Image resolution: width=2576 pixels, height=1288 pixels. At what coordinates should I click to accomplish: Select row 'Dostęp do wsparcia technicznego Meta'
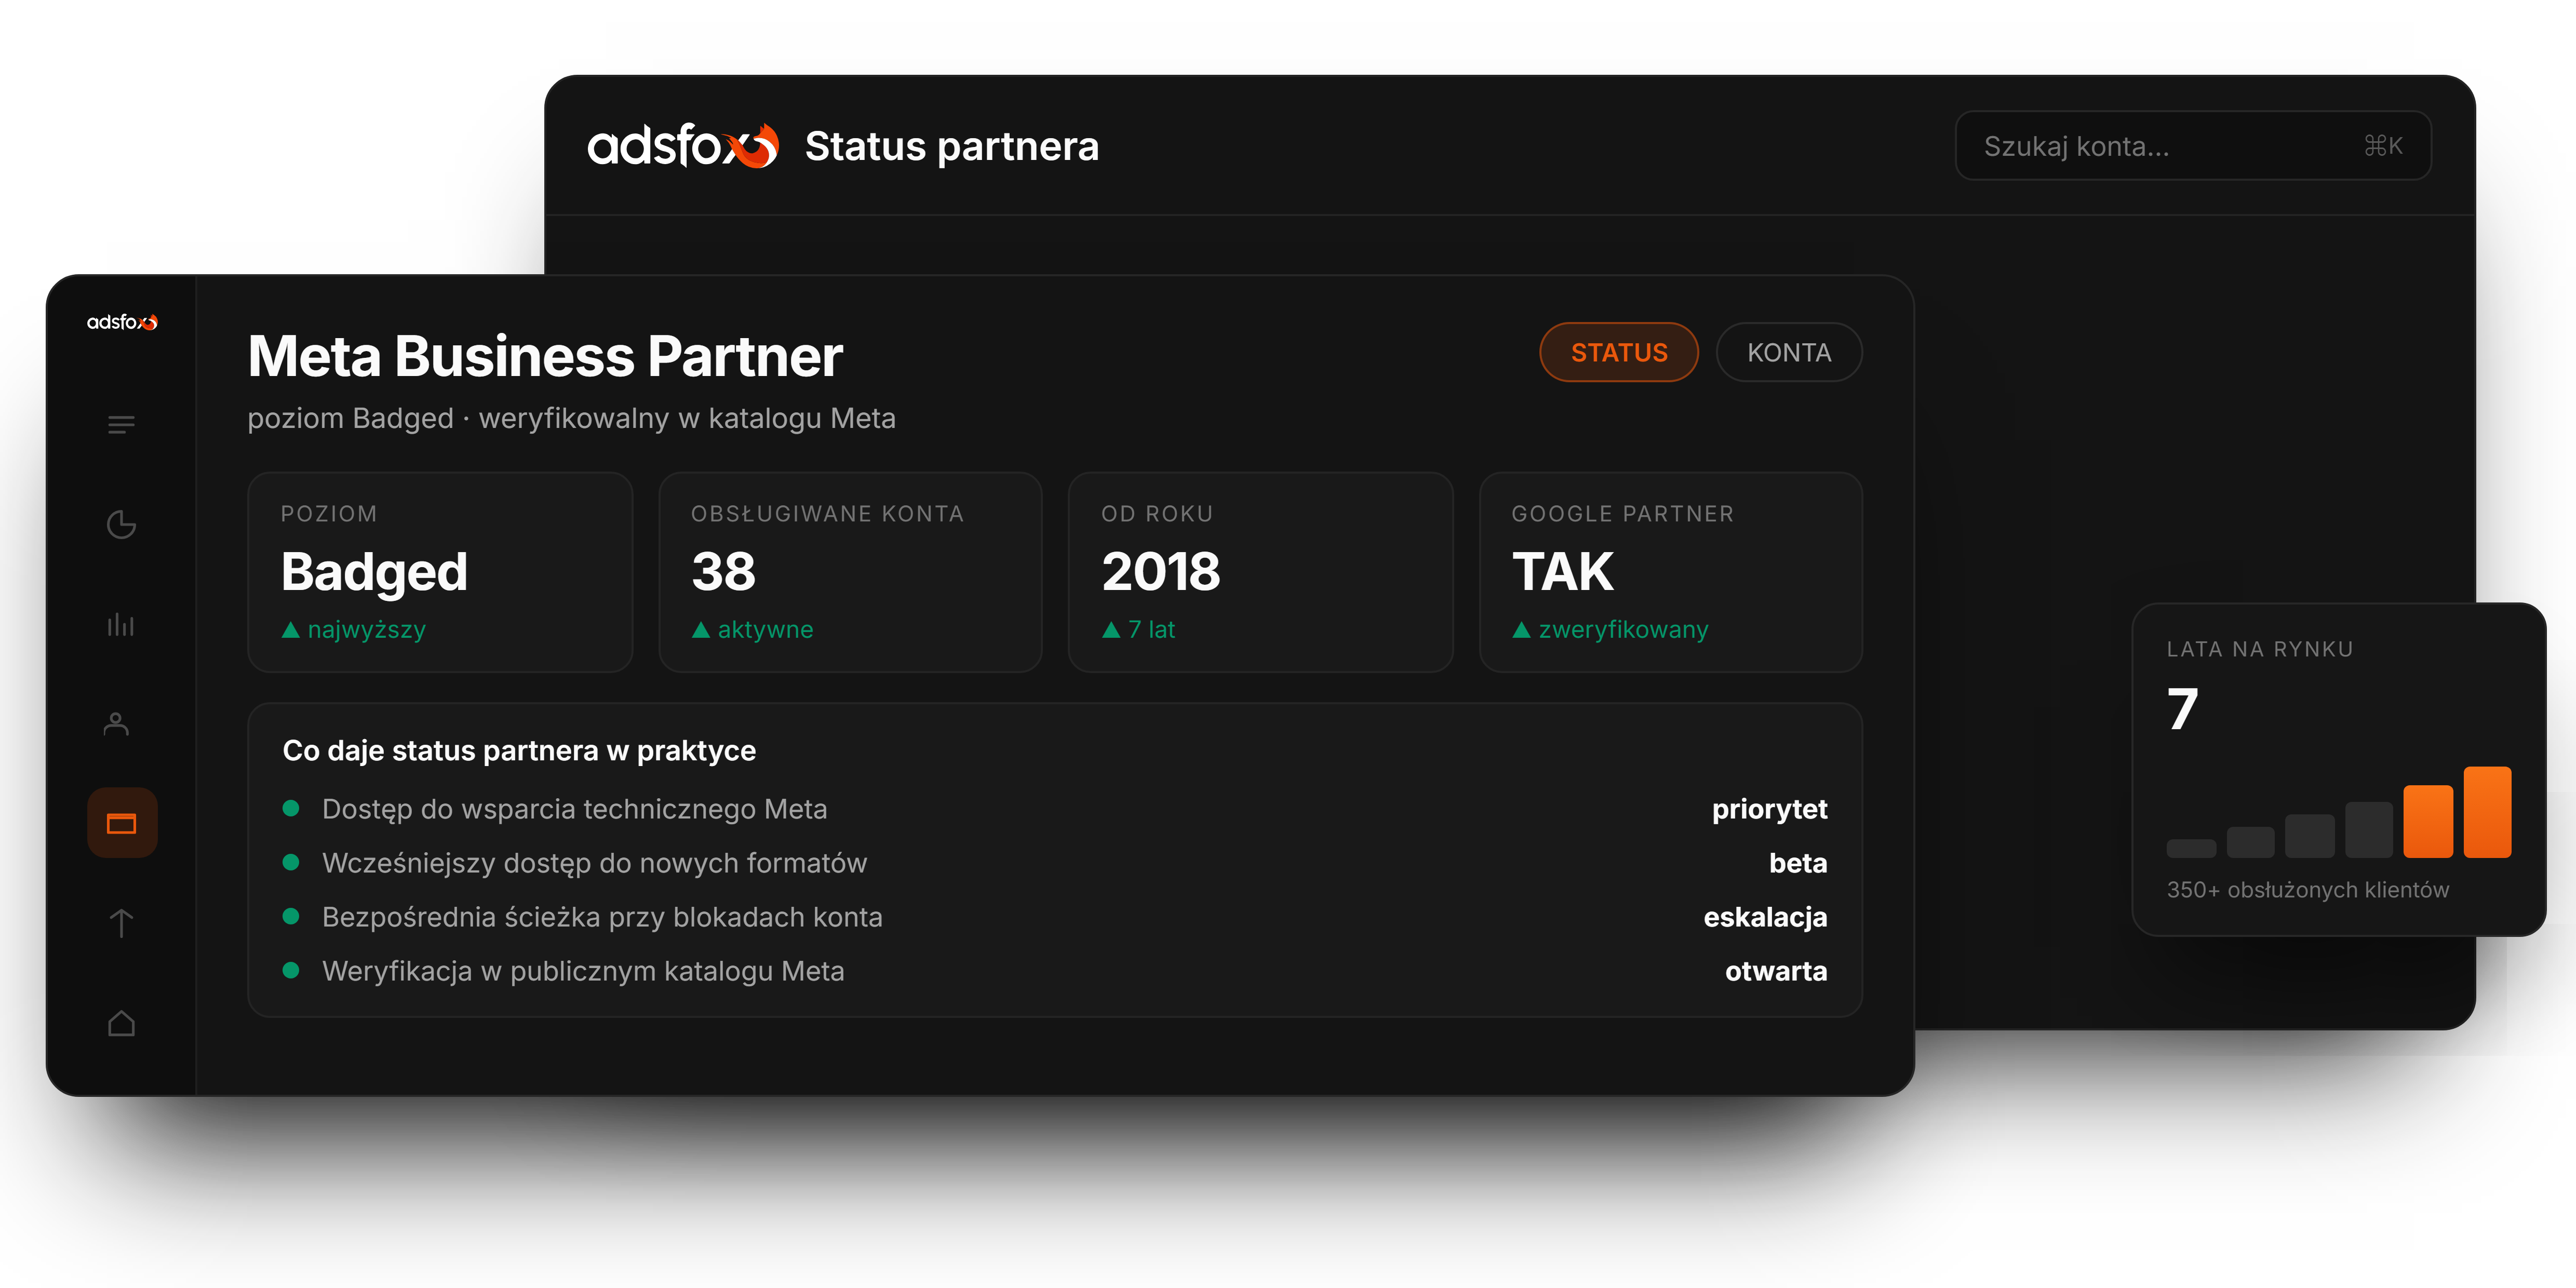click(1055, 808)
